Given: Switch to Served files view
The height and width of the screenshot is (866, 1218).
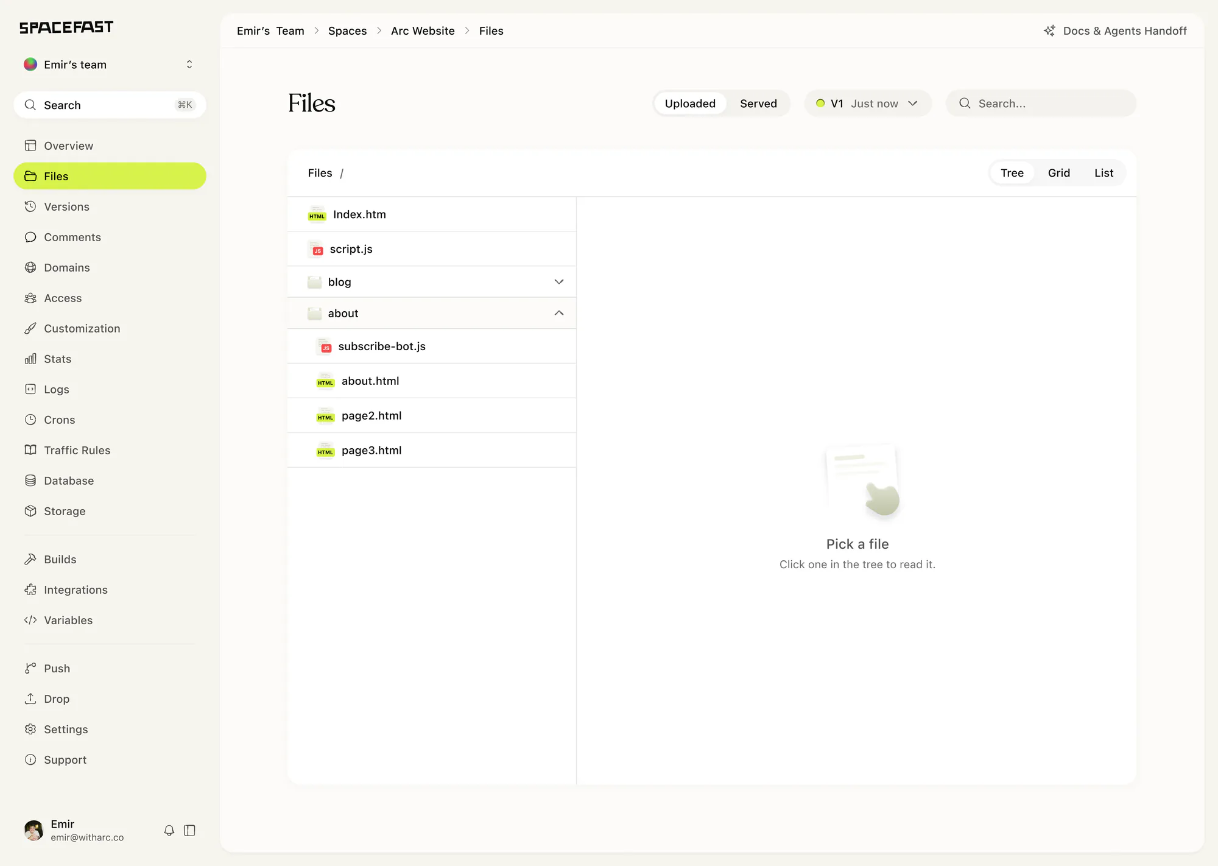Looking at the screenshot, I should (x=758, y=104).
